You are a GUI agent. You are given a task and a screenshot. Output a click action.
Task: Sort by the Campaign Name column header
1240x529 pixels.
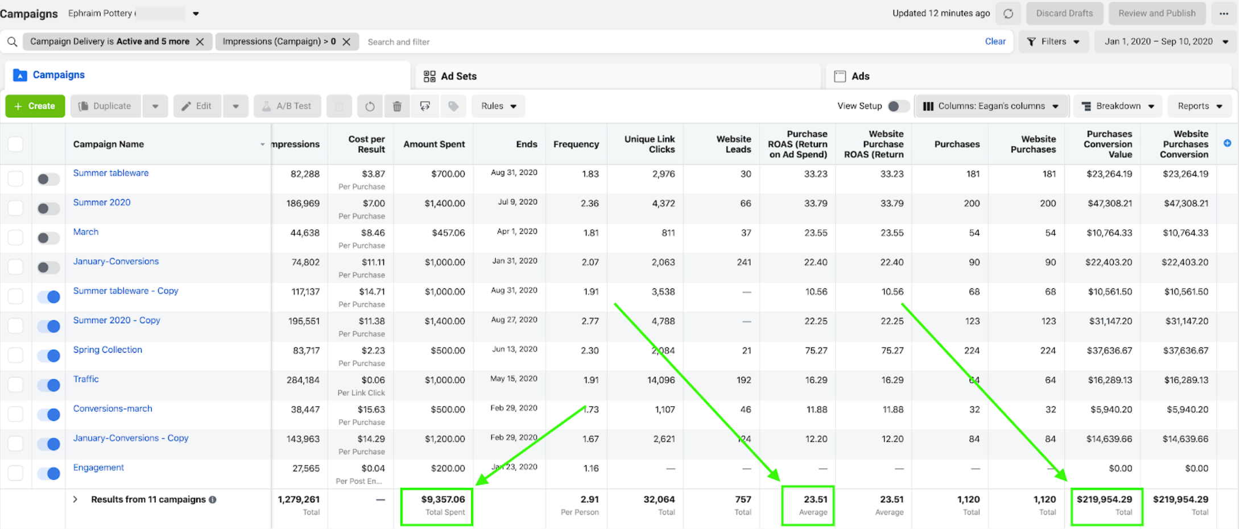[108, 144]
